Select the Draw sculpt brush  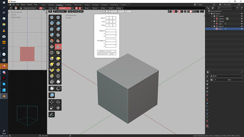click(x=52, y=17)
